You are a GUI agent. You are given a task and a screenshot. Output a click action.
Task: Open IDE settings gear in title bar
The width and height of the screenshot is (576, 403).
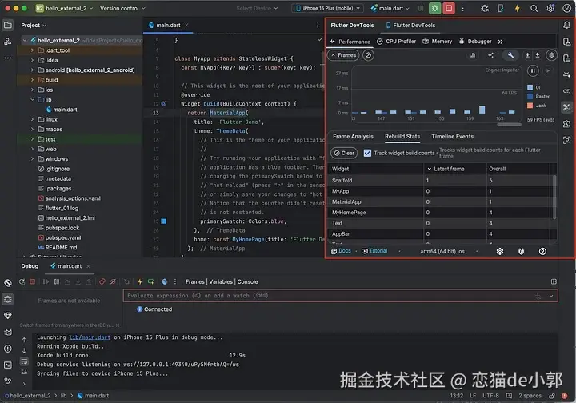[550, 8]
